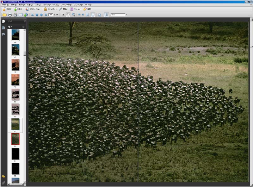Open Attachments paperclip panel
Image resolution: width=253 pixels, height=187 pixels.
click(x=3, y=183)
